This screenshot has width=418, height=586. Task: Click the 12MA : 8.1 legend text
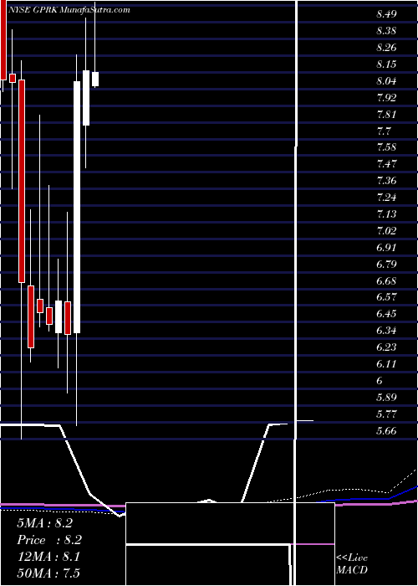[48, 557]
